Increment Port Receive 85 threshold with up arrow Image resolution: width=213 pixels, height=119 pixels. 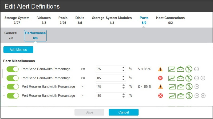point(123,94)
